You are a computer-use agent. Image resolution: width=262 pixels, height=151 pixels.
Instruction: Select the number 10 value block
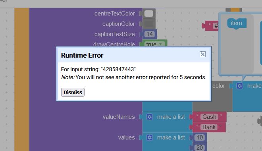pos(200,137)
